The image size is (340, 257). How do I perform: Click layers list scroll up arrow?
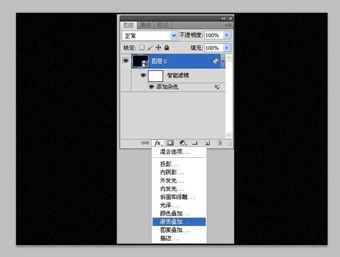coord(229,58)
